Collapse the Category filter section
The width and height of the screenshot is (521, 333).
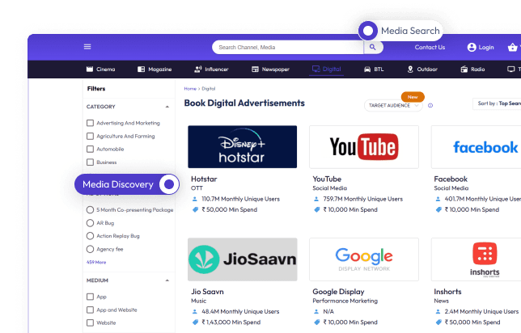click(x=167, y=107)
